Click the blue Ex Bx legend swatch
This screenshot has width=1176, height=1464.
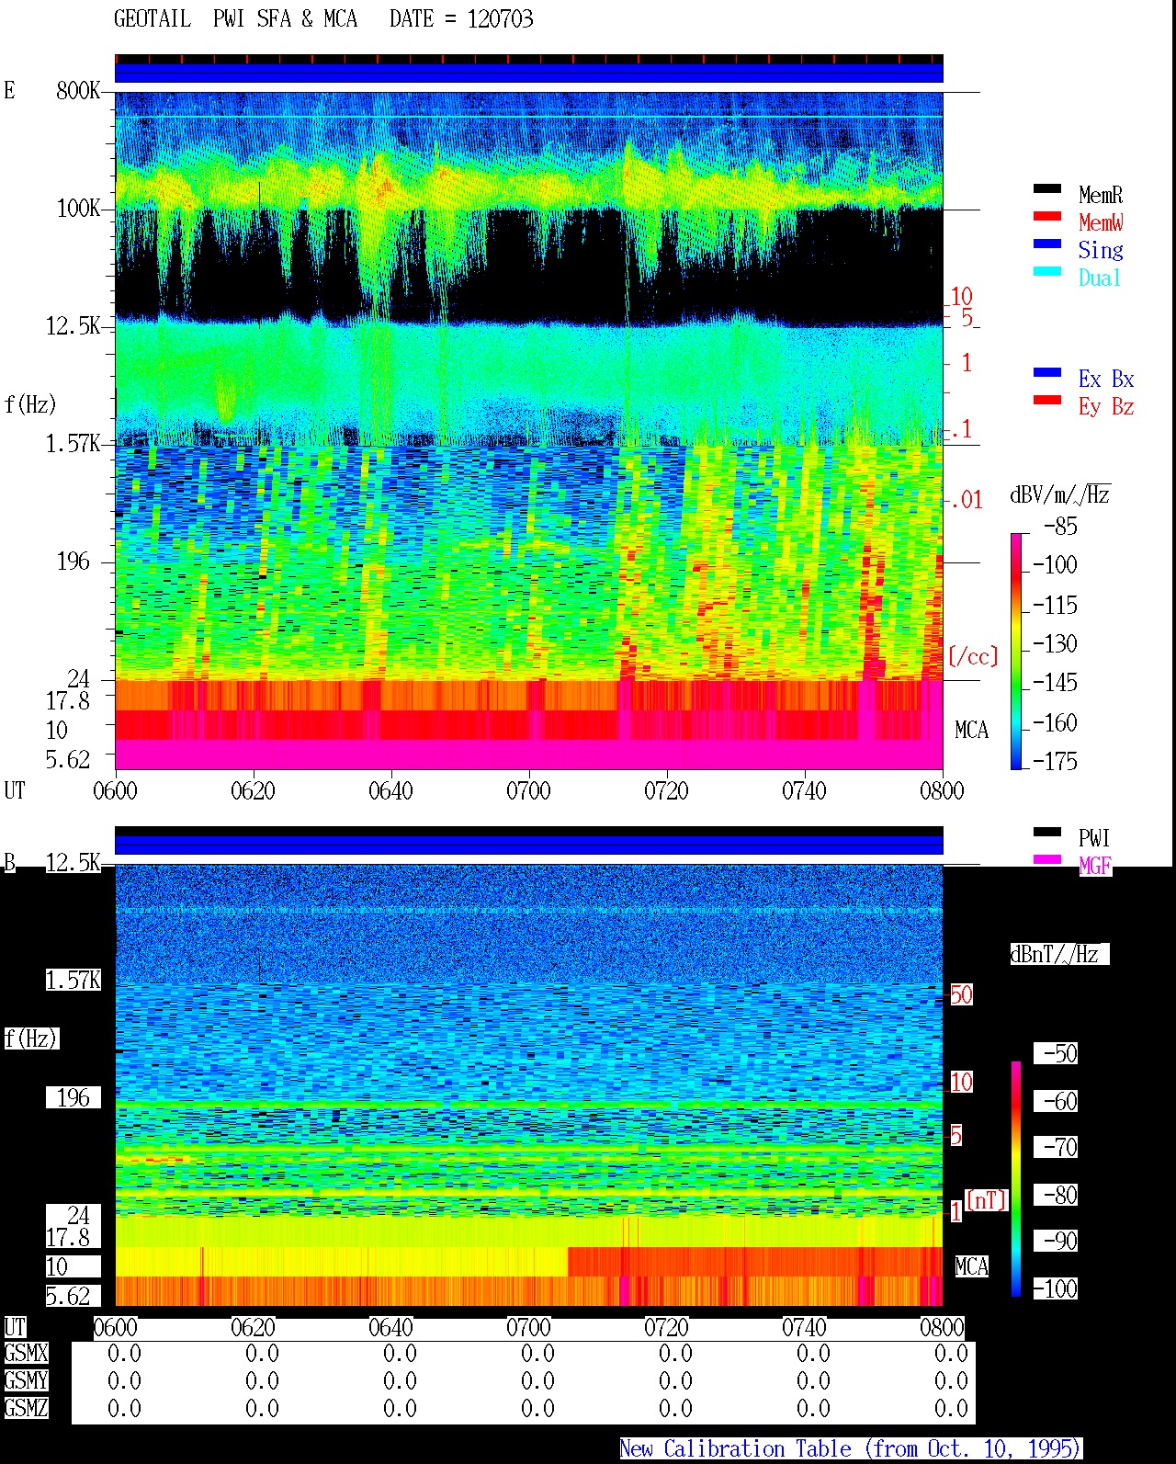tap(1047, 373)
